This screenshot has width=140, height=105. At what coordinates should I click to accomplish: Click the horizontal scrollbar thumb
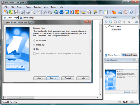point(20,97)
